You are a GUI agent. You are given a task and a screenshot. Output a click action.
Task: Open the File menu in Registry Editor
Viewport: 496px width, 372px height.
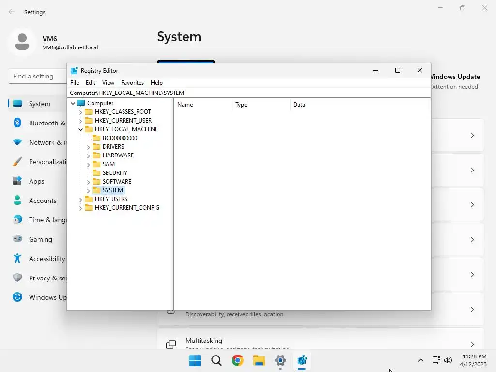[75, 82]
